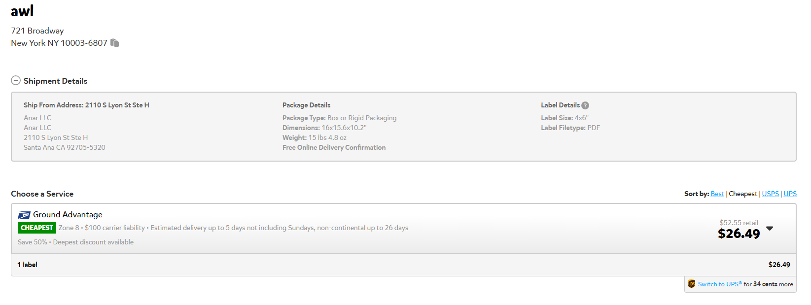Click Switch to UPS link
The width and height of the screenshot is (811, 305).
(x=720, y=284)
